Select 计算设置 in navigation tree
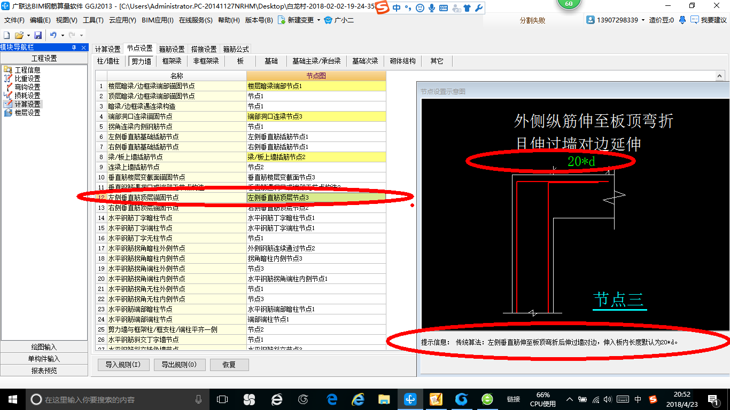This screenshot has width=730, height=410. tap(27, 104)
